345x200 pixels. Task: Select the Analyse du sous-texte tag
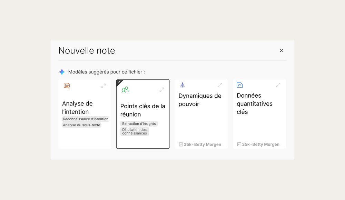[x=81, y=125]
